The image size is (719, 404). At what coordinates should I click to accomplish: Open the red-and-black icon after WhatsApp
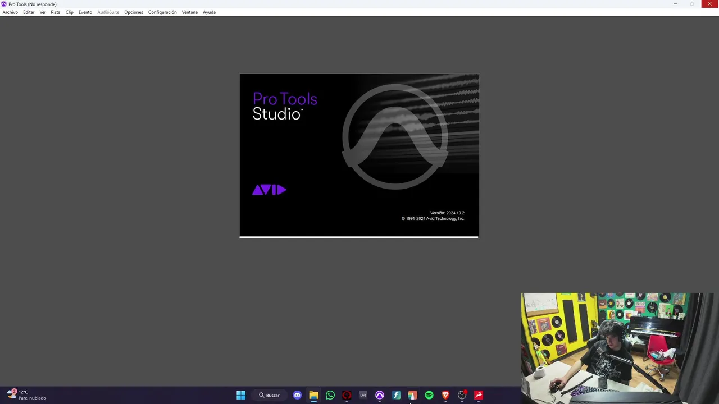tap(347, 395)
